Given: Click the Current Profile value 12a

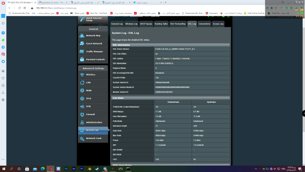Looking at the screenshot, I should click(157, 77).
